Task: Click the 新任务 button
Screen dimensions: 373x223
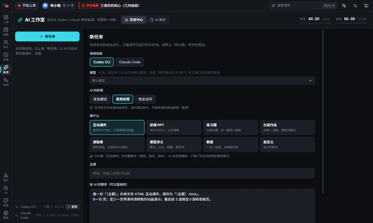Action: 47,36
